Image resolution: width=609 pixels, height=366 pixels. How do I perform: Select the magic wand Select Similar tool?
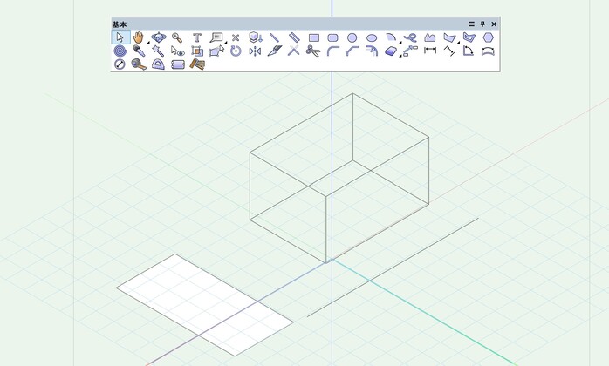[x=158, y=51]
